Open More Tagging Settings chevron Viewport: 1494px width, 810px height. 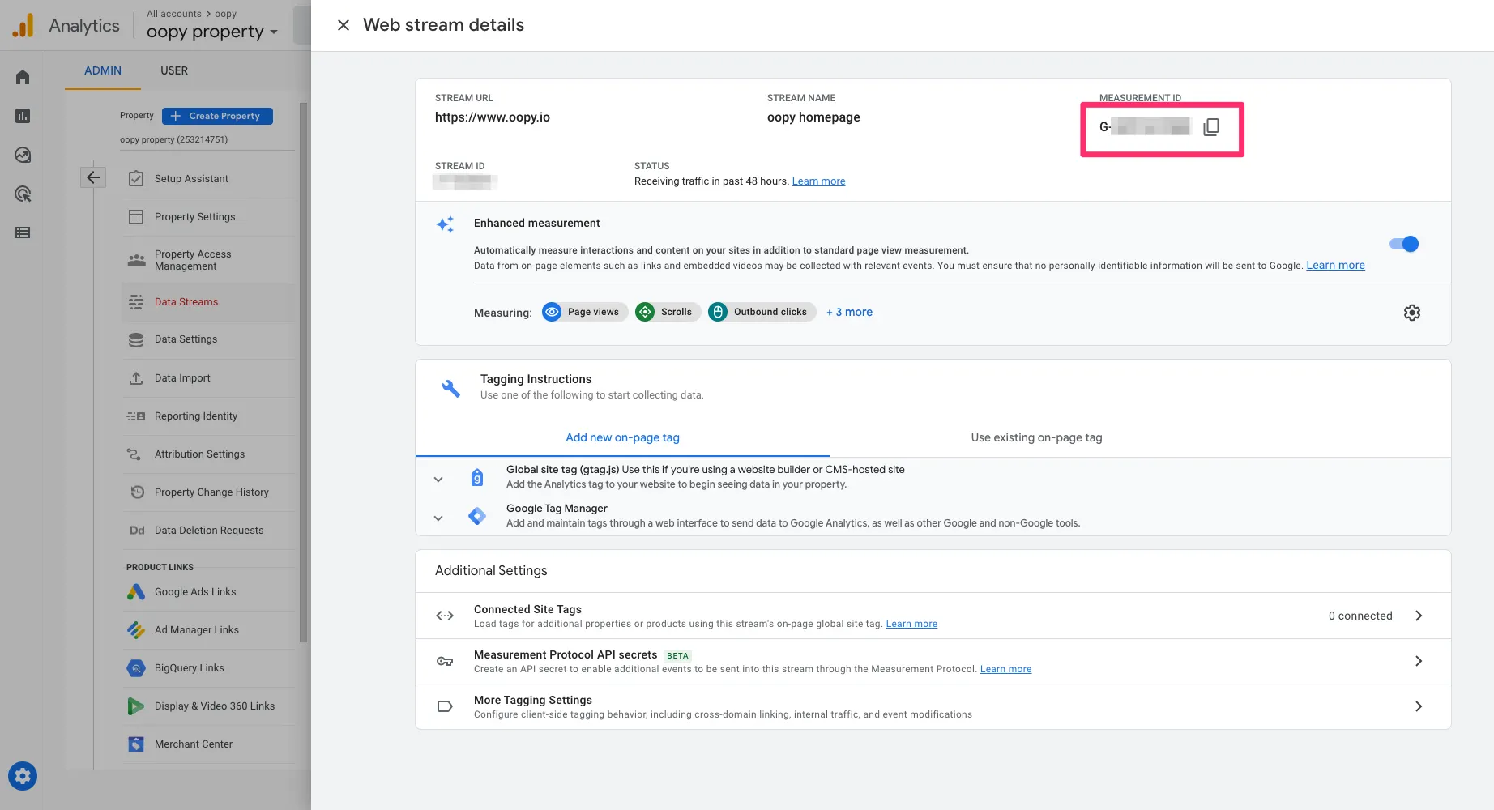tap(1419, 706)
